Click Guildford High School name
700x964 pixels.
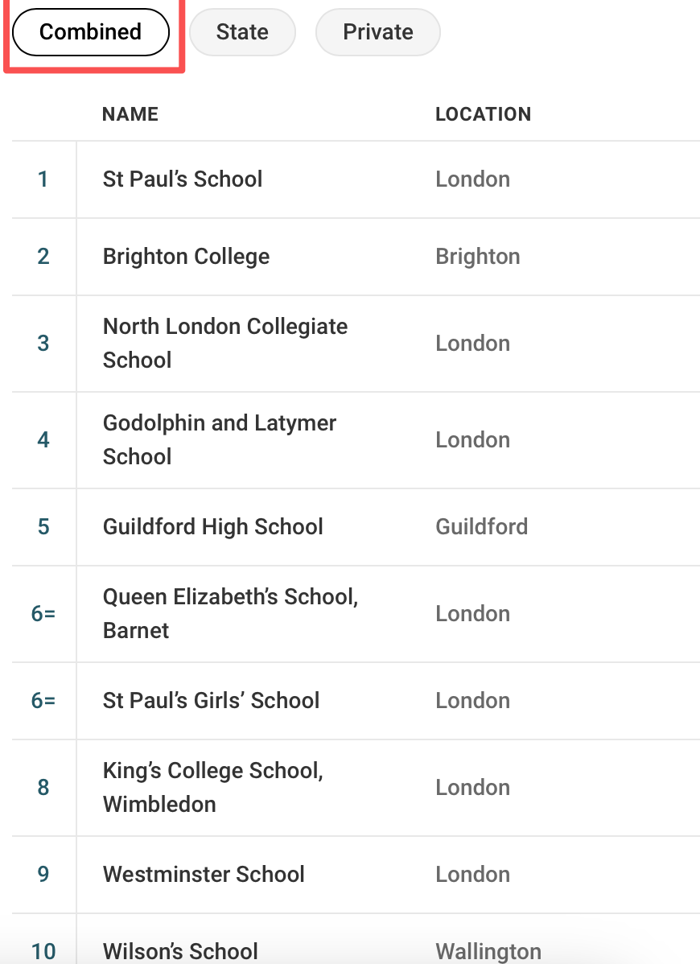tap(212, 527)
